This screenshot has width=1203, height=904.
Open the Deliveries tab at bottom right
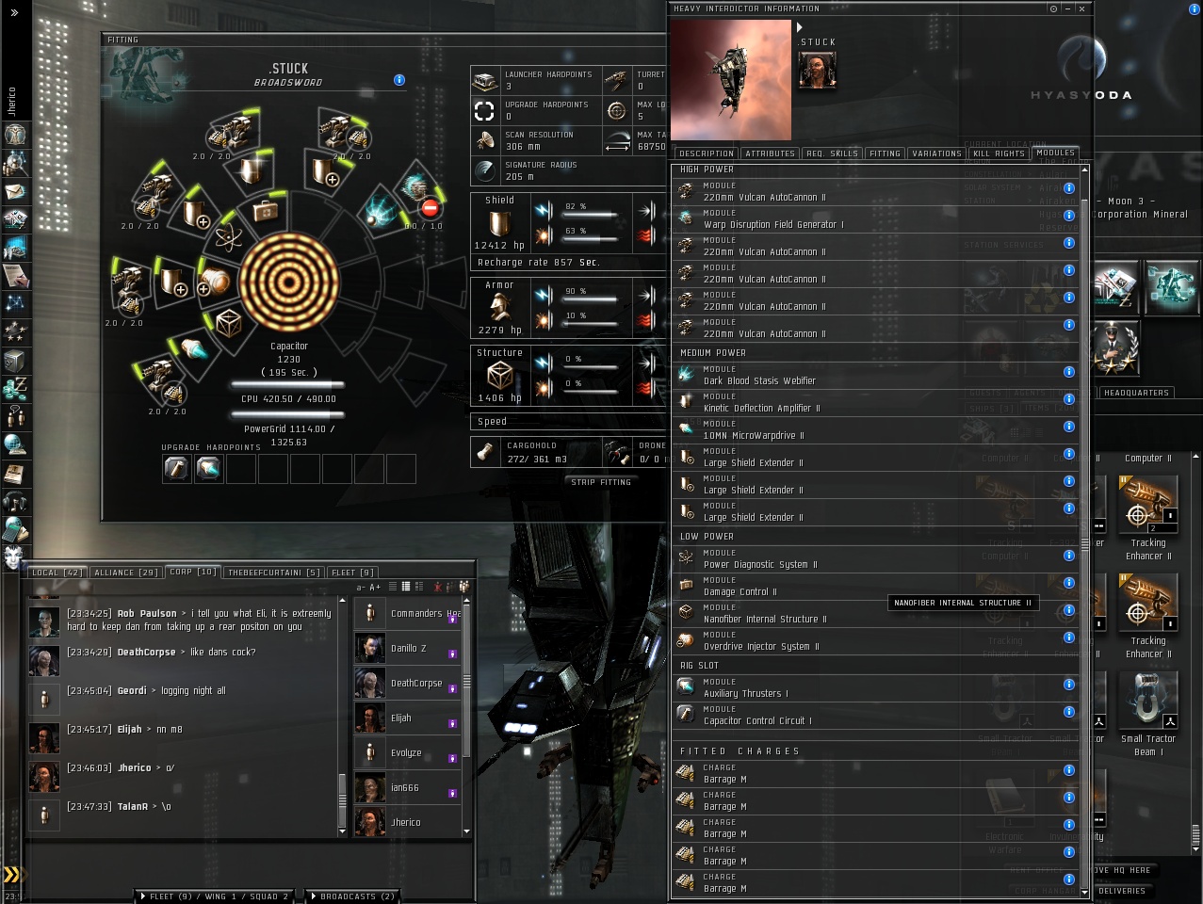pyautogui.click(x=1122, y=891)
